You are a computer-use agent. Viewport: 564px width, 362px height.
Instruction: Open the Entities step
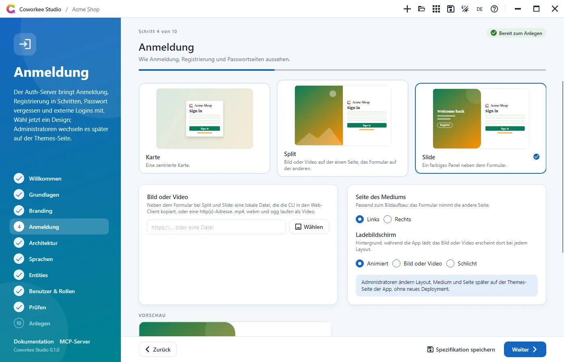[x=59, y=275]
